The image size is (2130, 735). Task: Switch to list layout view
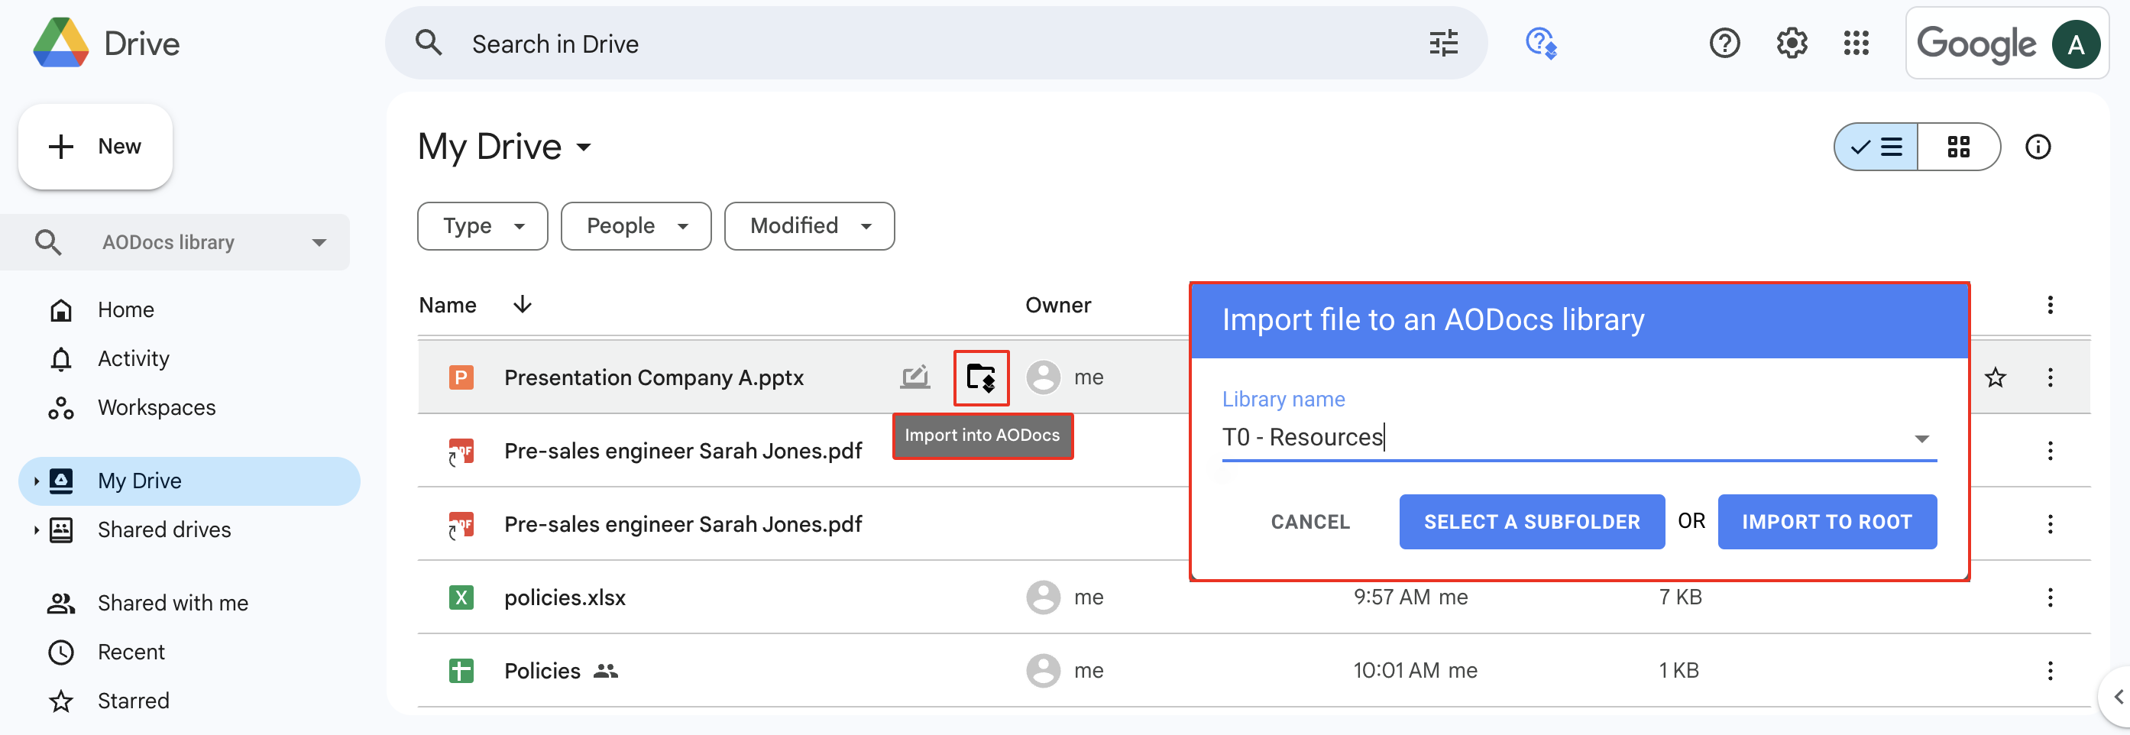point(1876,147)
